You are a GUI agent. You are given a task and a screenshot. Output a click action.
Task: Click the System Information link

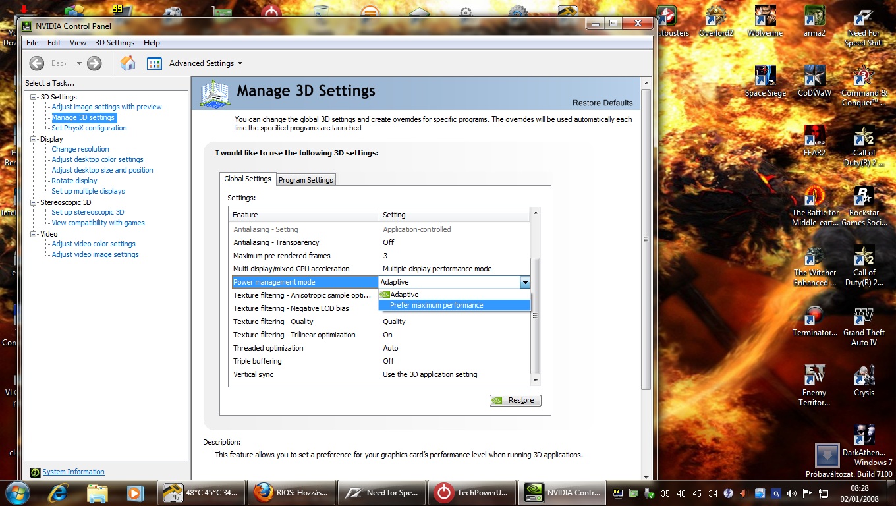click(x=73, y=472)
